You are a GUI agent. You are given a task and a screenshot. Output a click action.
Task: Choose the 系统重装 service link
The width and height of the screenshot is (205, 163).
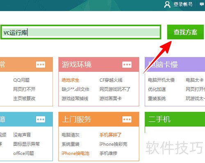click(x=71, y=144)
